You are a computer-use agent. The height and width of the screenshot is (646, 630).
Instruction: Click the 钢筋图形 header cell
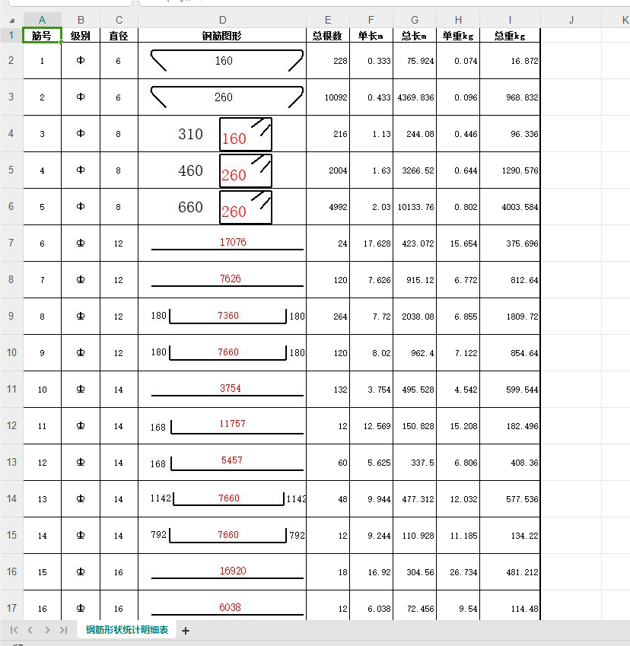tap(222, 36)
